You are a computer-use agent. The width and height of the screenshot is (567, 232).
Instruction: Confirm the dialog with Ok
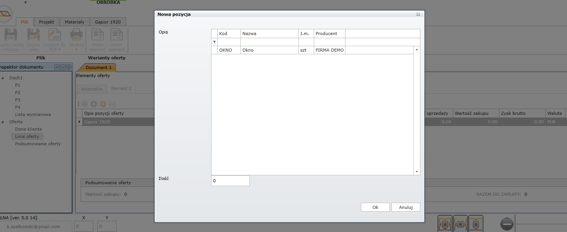pos(375,207)
